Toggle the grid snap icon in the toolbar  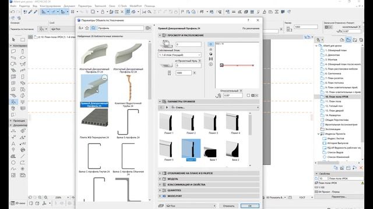click(72, 12)
